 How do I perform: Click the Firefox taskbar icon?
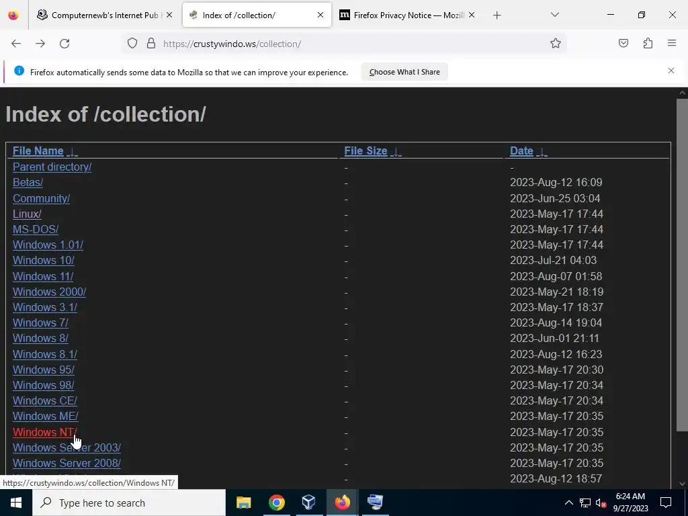point(342,503)
